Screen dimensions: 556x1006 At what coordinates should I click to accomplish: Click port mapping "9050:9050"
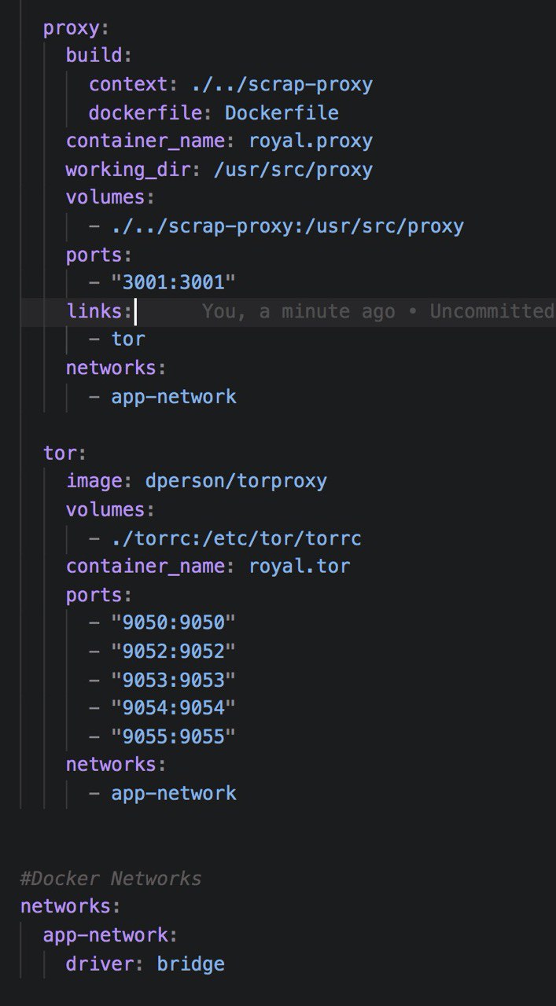[174, 622]
